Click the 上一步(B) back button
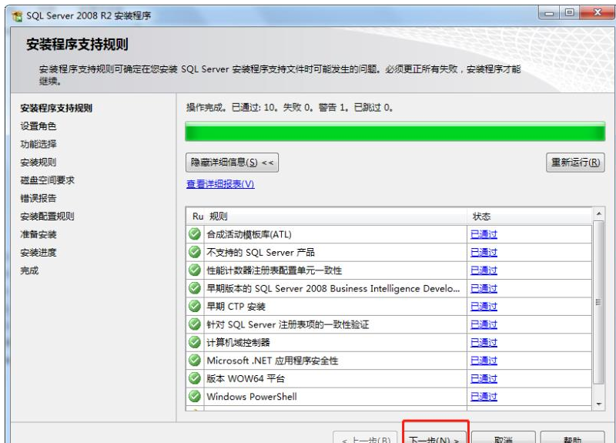Screen dimensions: 616x443 click(x=366, y=438)
